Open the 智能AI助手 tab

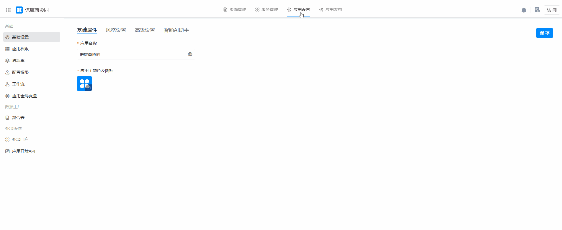[176, 30]
